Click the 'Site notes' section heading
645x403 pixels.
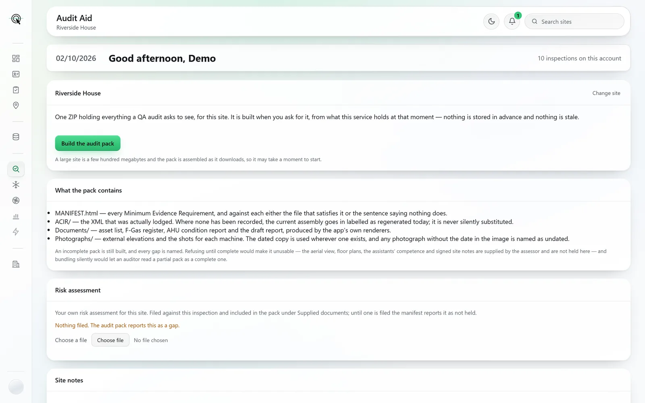pyautogui.click(x=69, y=380)
